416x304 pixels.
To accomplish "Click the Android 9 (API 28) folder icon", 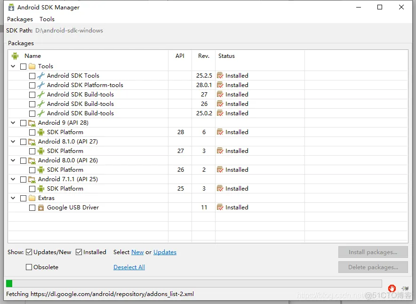I will (x=32, y=123).
